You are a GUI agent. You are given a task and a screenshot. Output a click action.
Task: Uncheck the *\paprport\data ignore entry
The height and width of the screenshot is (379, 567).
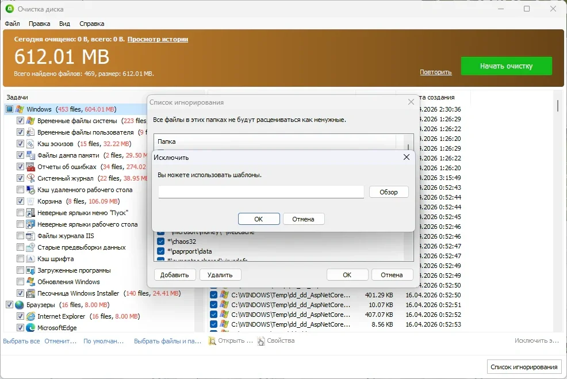[161, 251]
